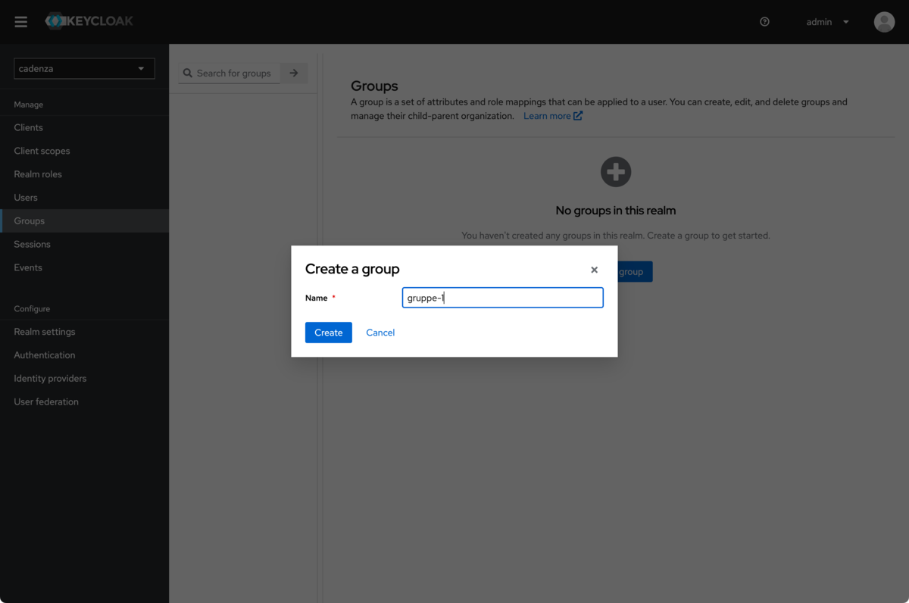909x603 pixels.
Task: Click the external link icon beside Learn more
Action: (x=578, y=115)
